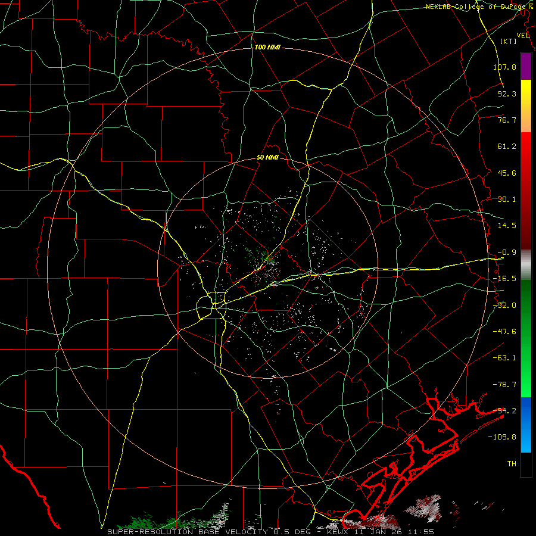Click the 30.1 velocity scale value
Image resolution: width=536 pixels, height=536 pixels.
pos(507,200)
